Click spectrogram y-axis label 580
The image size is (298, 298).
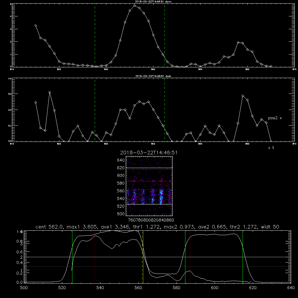pos(121,183)
